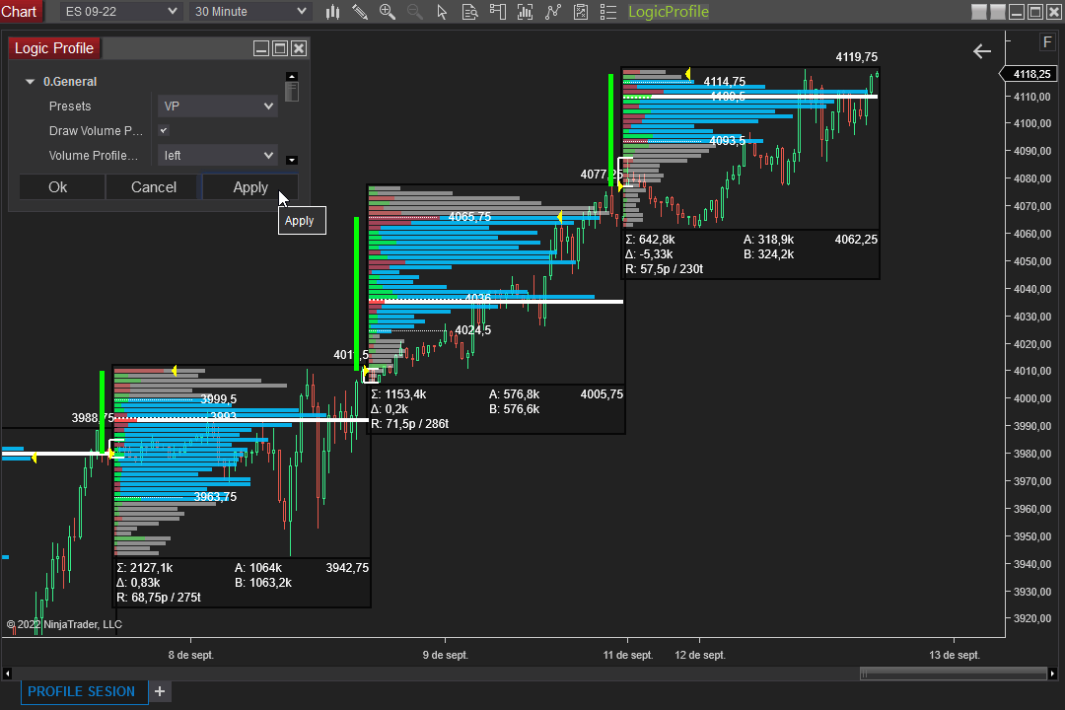Select the cursor pointer tool
Screen dimensions: 1065x710
tap(442, 12)
